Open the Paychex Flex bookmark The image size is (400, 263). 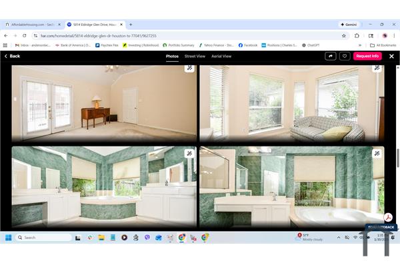pyautogui.click(x=107, y=45)
